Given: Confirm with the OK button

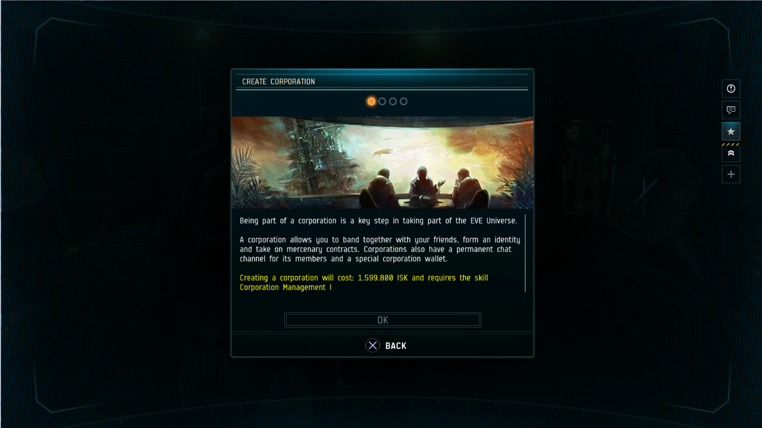Looking at the screenshot, I should tap(382, 320).
